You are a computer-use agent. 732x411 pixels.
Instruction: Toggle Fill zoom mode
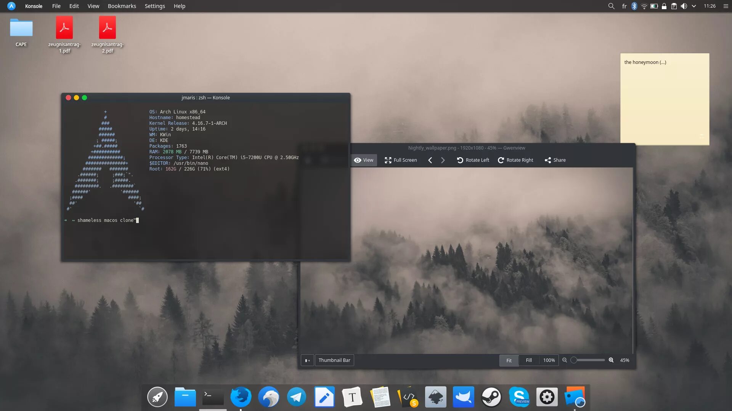(x=529, y=360)
